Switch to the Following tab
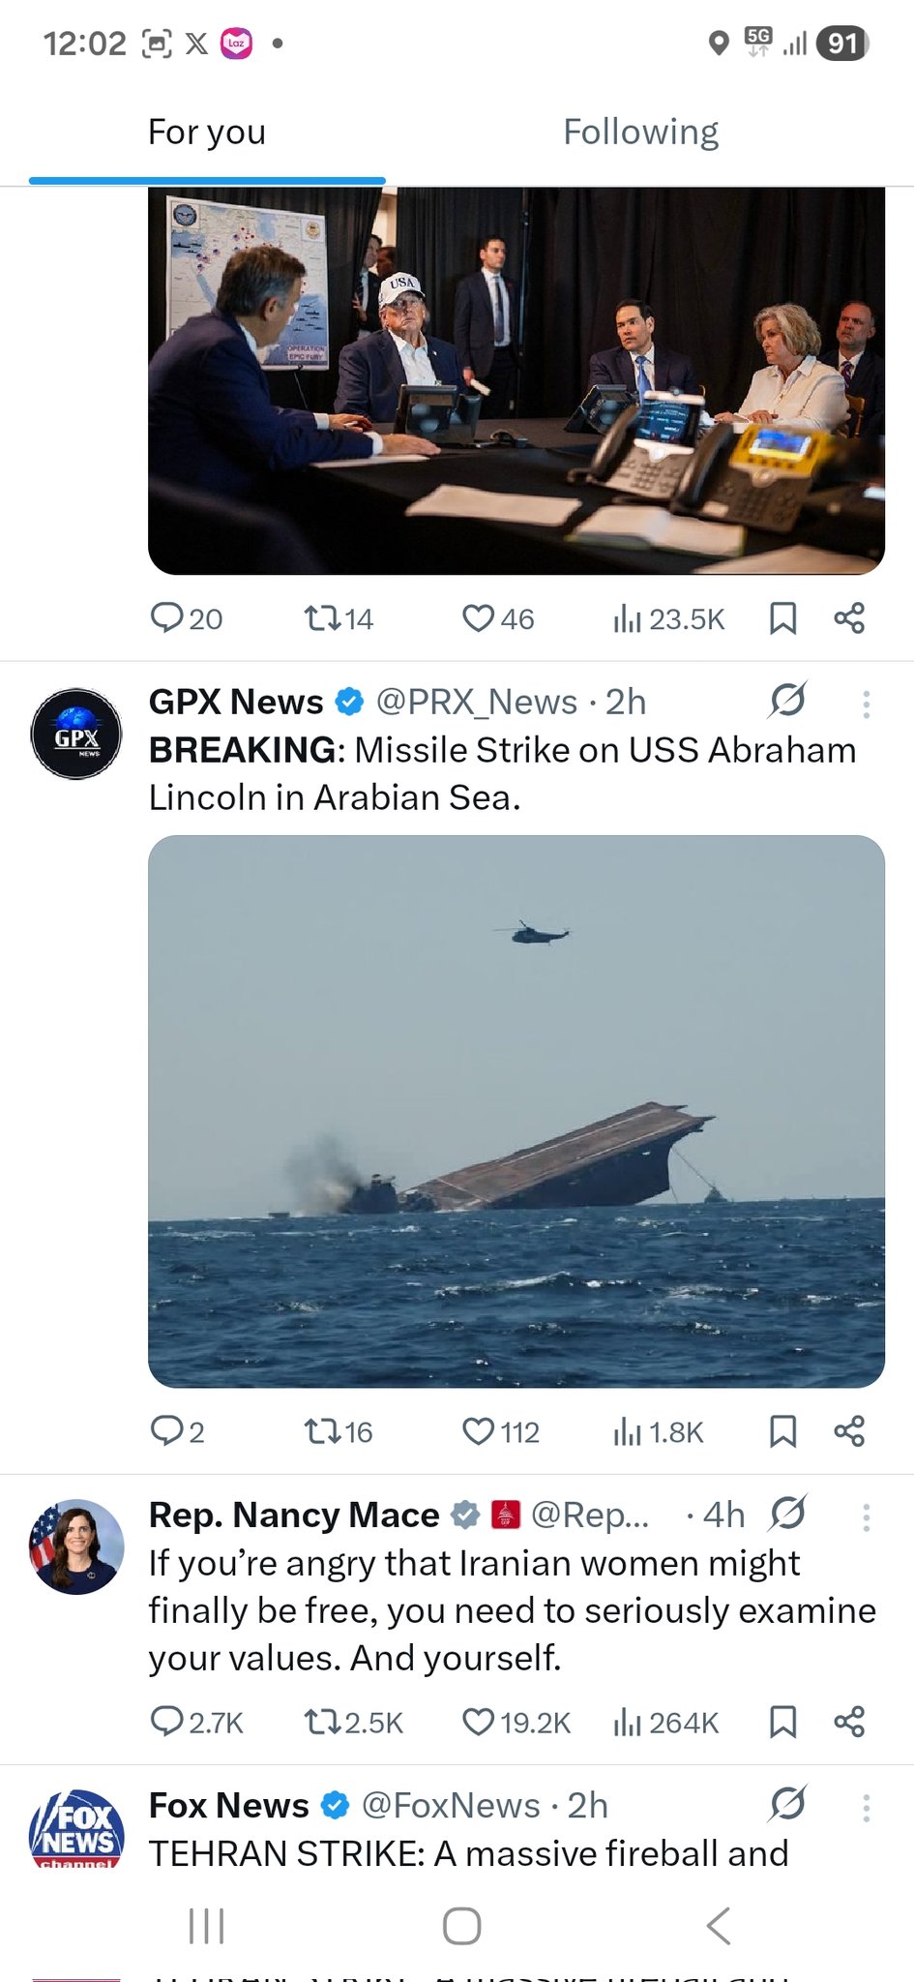This screenshot has height=1982, width=914. point(640,133)
